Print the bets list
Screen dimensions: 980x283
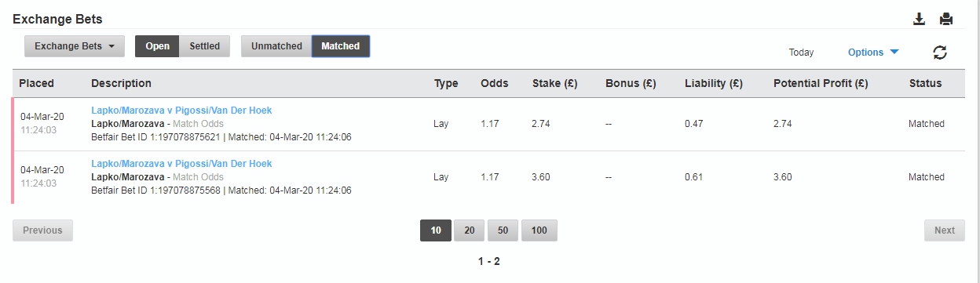tap(946, 19)
